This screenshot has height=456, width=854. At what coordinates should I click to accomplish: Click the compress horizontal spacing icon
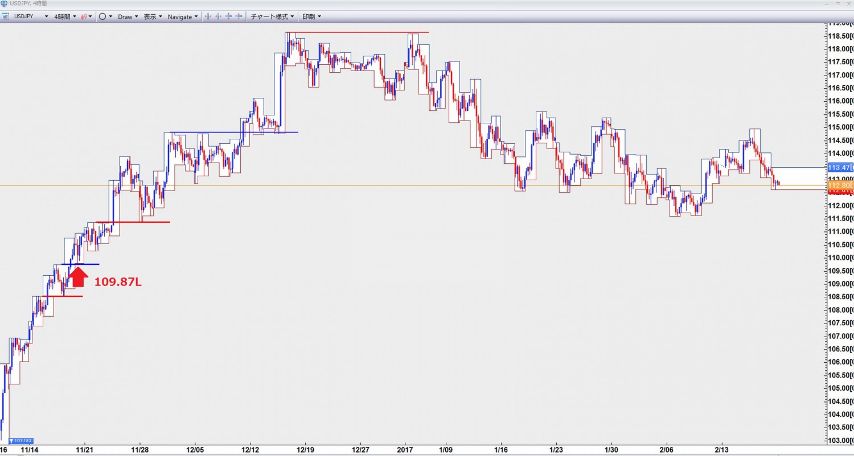[x=218, y=16]
